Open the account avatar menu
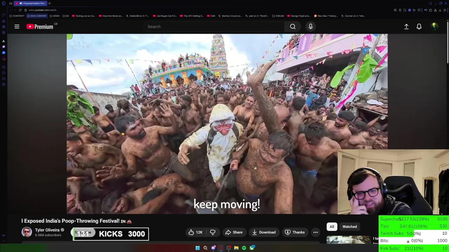 pyautogui.click(x=434, y=26)
